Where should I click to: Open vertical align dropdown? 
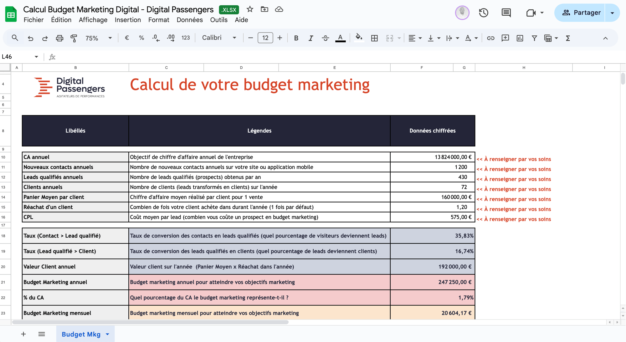(x=434, y=38)
